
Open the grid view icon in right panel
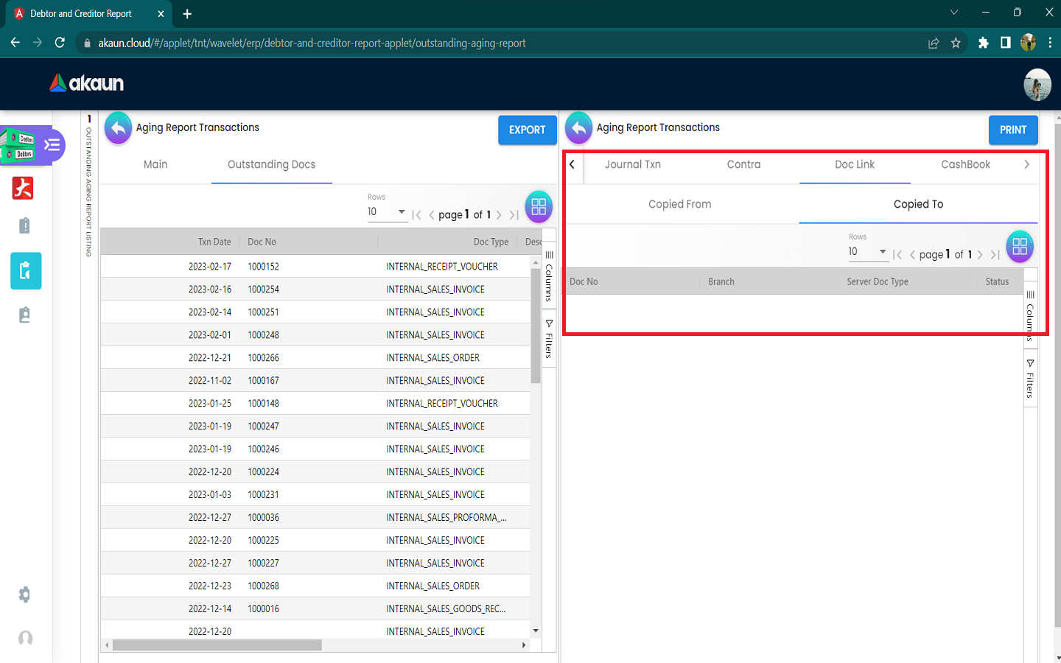click(x=1020, y=247)
